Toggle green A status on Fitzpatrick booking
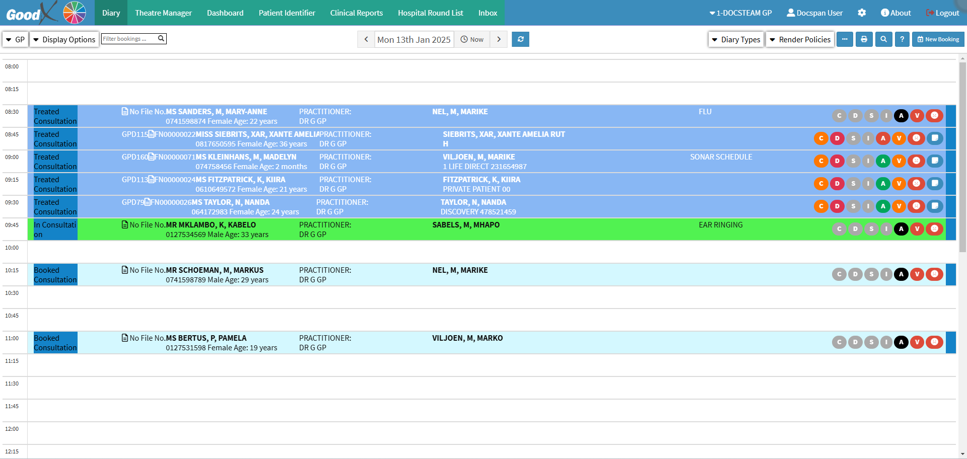The width and height of the screenshot is (967, 459). 883,184
